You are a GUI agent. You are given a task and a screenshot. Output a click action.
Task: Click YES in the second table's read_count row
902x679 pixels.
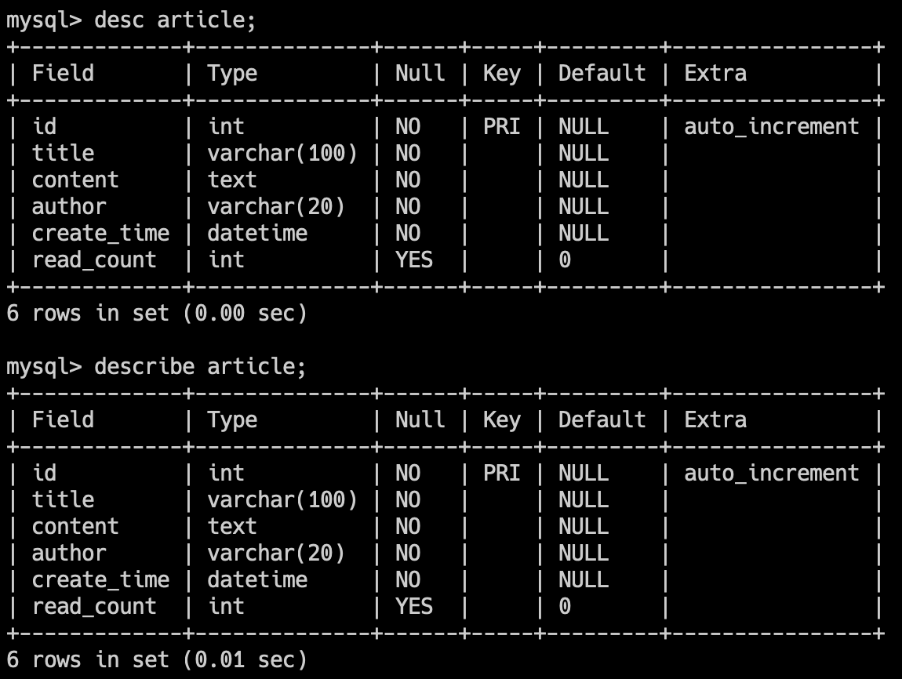click(x=413, y=607)
